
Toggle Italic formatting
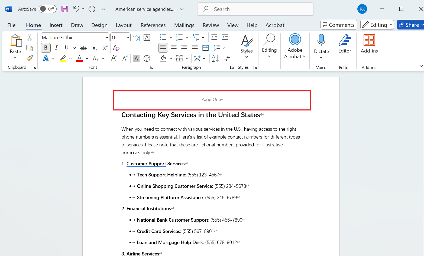[56, 48]
